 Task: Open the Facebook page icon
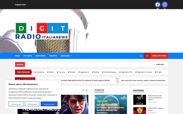[x=158, y=5]
